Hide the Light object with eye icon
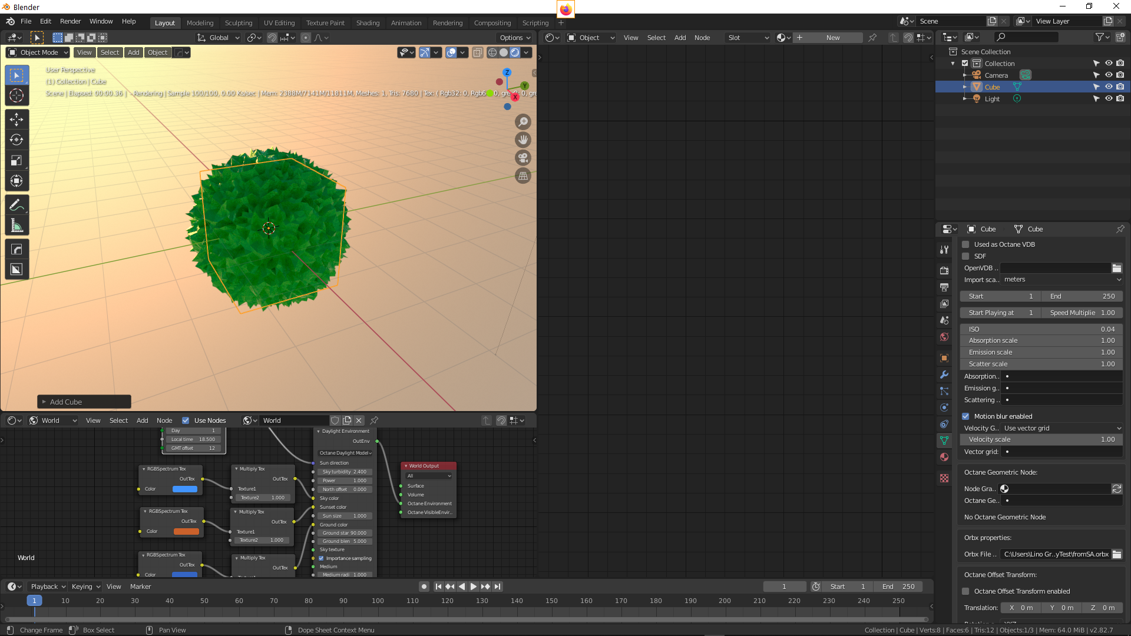 coord(1109,98)
